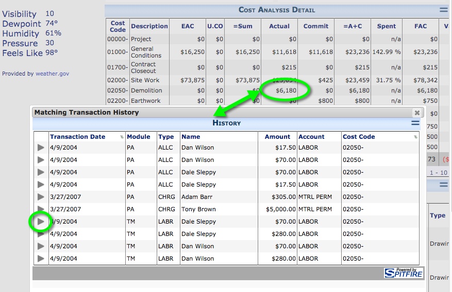Expand the Dale Sleppy $280.00 LABR row

(41, 234)
